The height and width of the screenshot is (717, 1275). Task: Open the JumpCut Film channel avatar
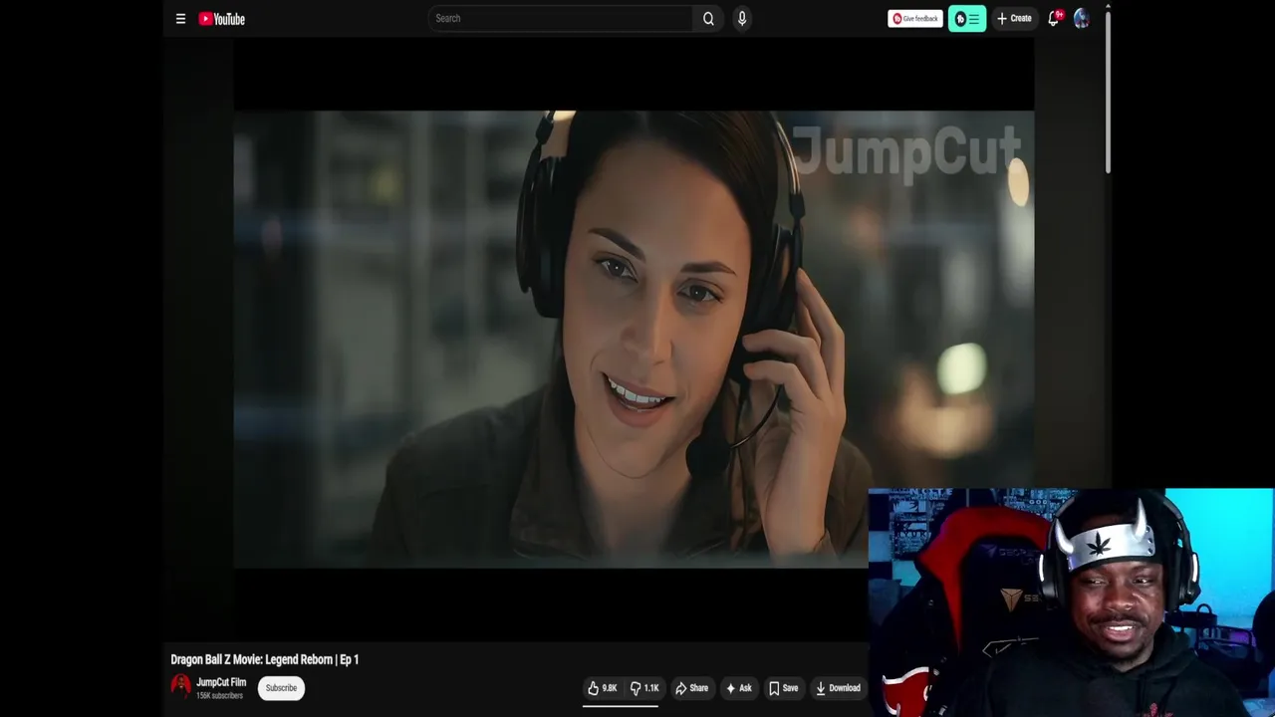(x=180, y=685)
